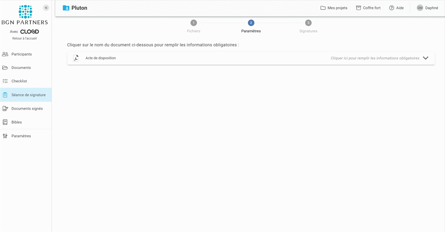The height and width of the screenshot is (232, 445).
Task: Go to step 1 circle Fichiers
Action: coord(193,23)
